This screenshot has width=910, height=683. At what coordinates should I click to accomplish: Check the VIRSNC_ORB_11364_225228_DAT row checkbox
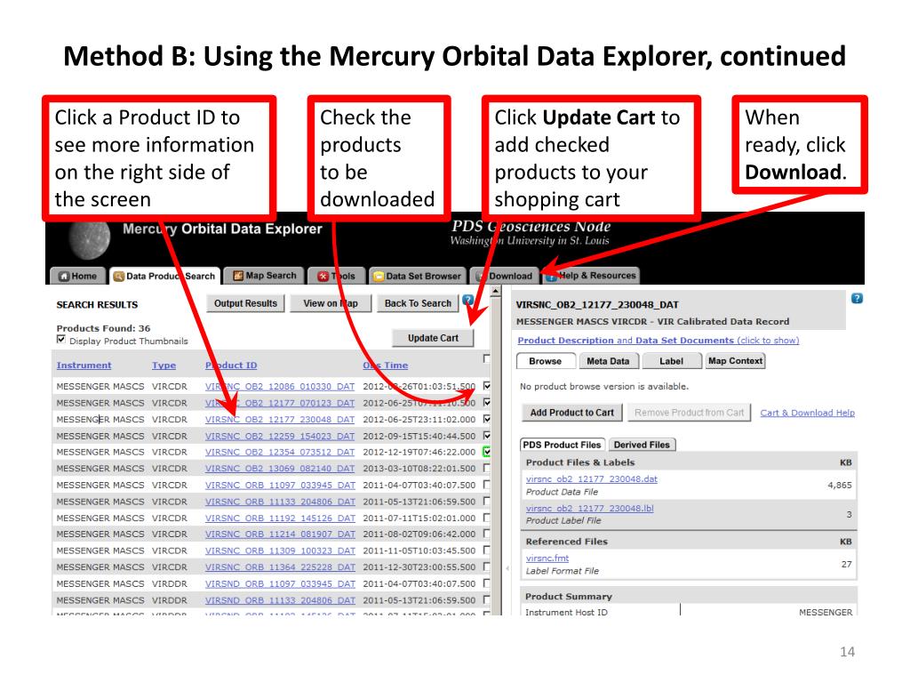click(x=486, y=566)
